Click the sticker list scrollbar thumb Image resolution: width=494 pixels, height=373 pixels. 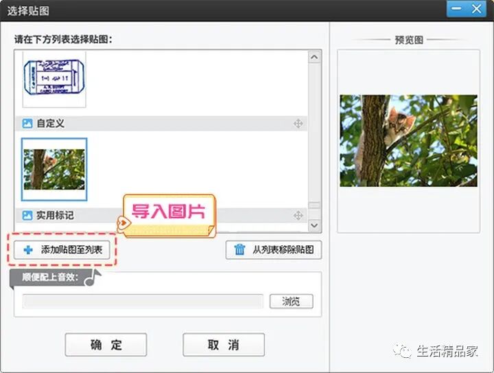coord(314,205)
